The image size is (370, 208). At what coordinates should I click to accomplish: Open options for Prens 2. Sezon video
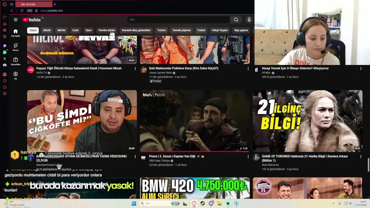point(248,157)
